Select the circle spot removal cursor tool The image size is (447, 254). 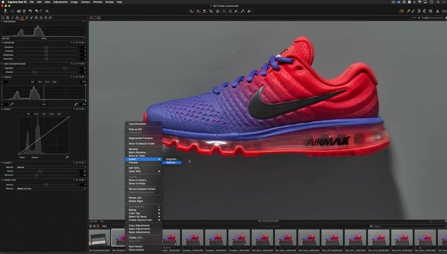pyautogui.click(x=230, y=11)
